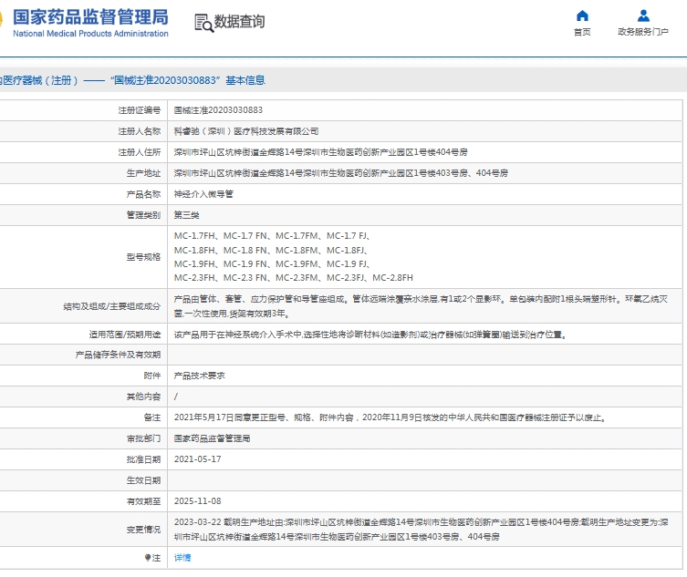
Task: Click the 审批部门 row label
Action: tap(144, 438)
